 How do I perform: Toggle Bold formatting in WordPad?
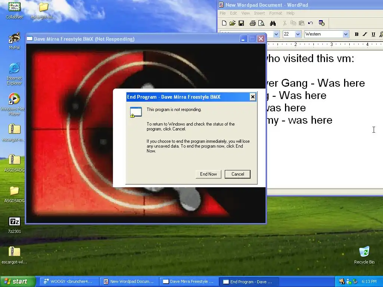[356, 34]
